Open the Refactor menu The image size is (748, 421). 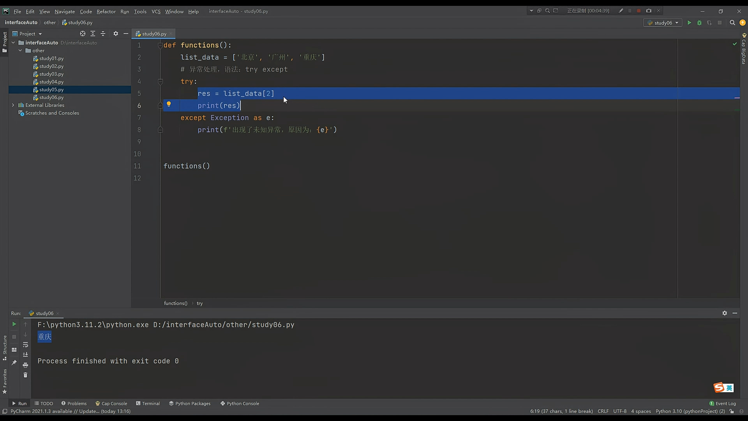(106, 11)
